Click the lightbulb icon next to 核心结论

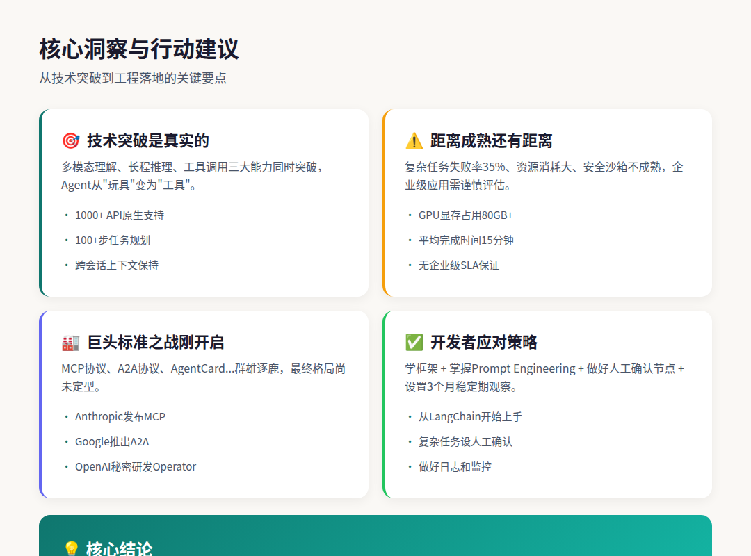[x=72, y=549]
